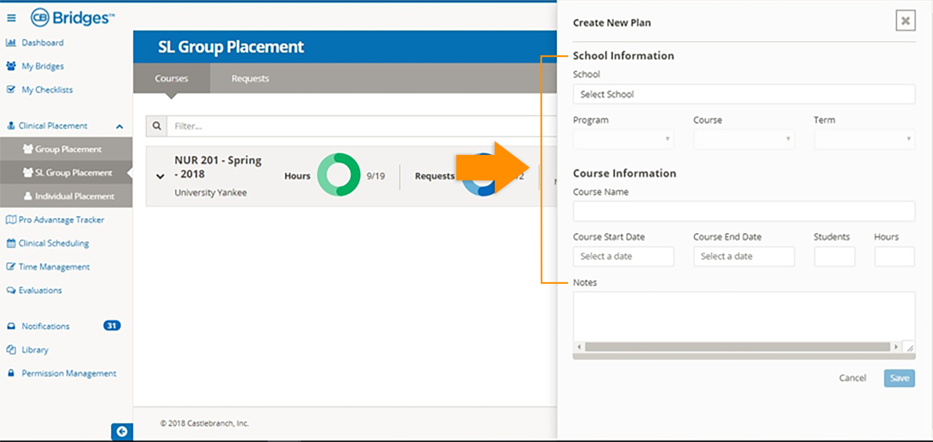
Task: Click the Clinical Scheduling calendar icon
Action: click(x=11, y=243)
